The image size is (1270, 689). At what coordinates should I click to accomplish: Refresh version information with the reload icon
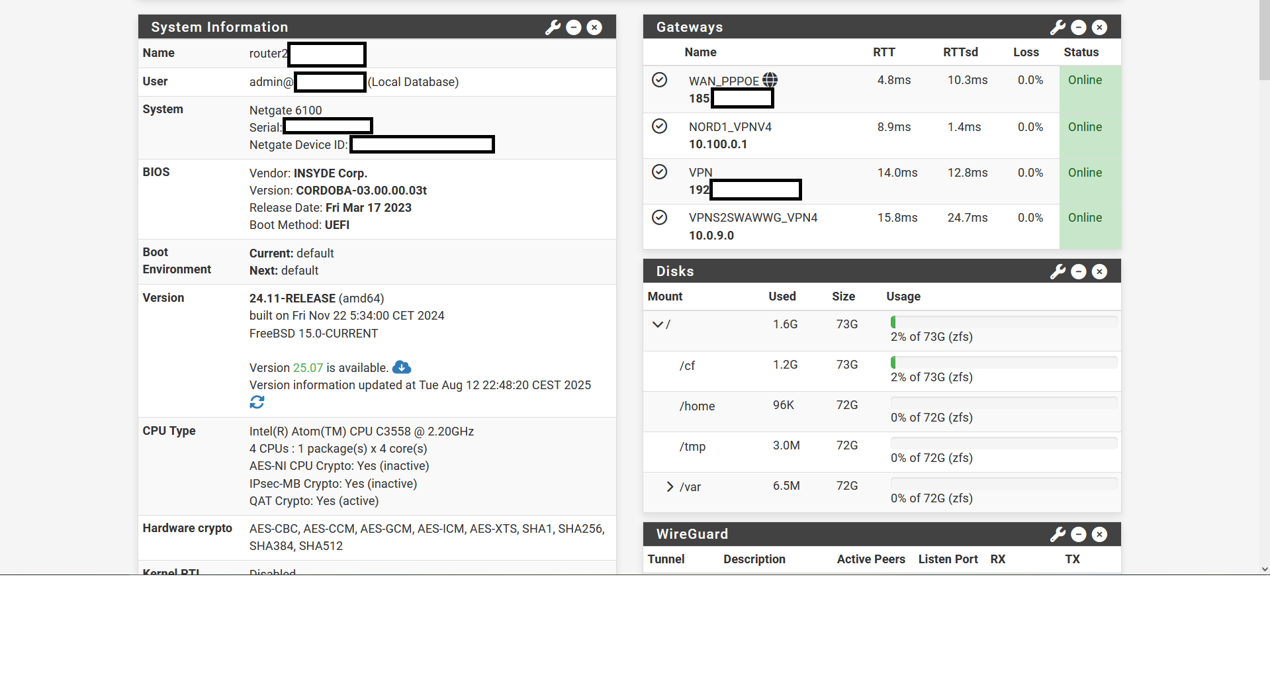257,402
